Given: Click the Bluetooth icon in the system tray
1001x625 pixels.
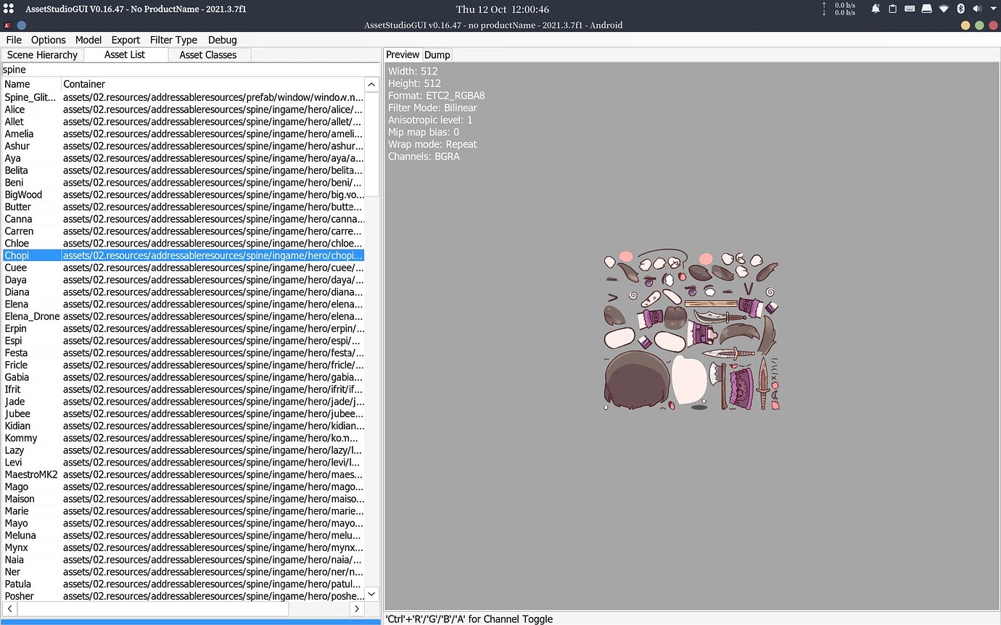Looking at the screenshot, I should (960, 9).
